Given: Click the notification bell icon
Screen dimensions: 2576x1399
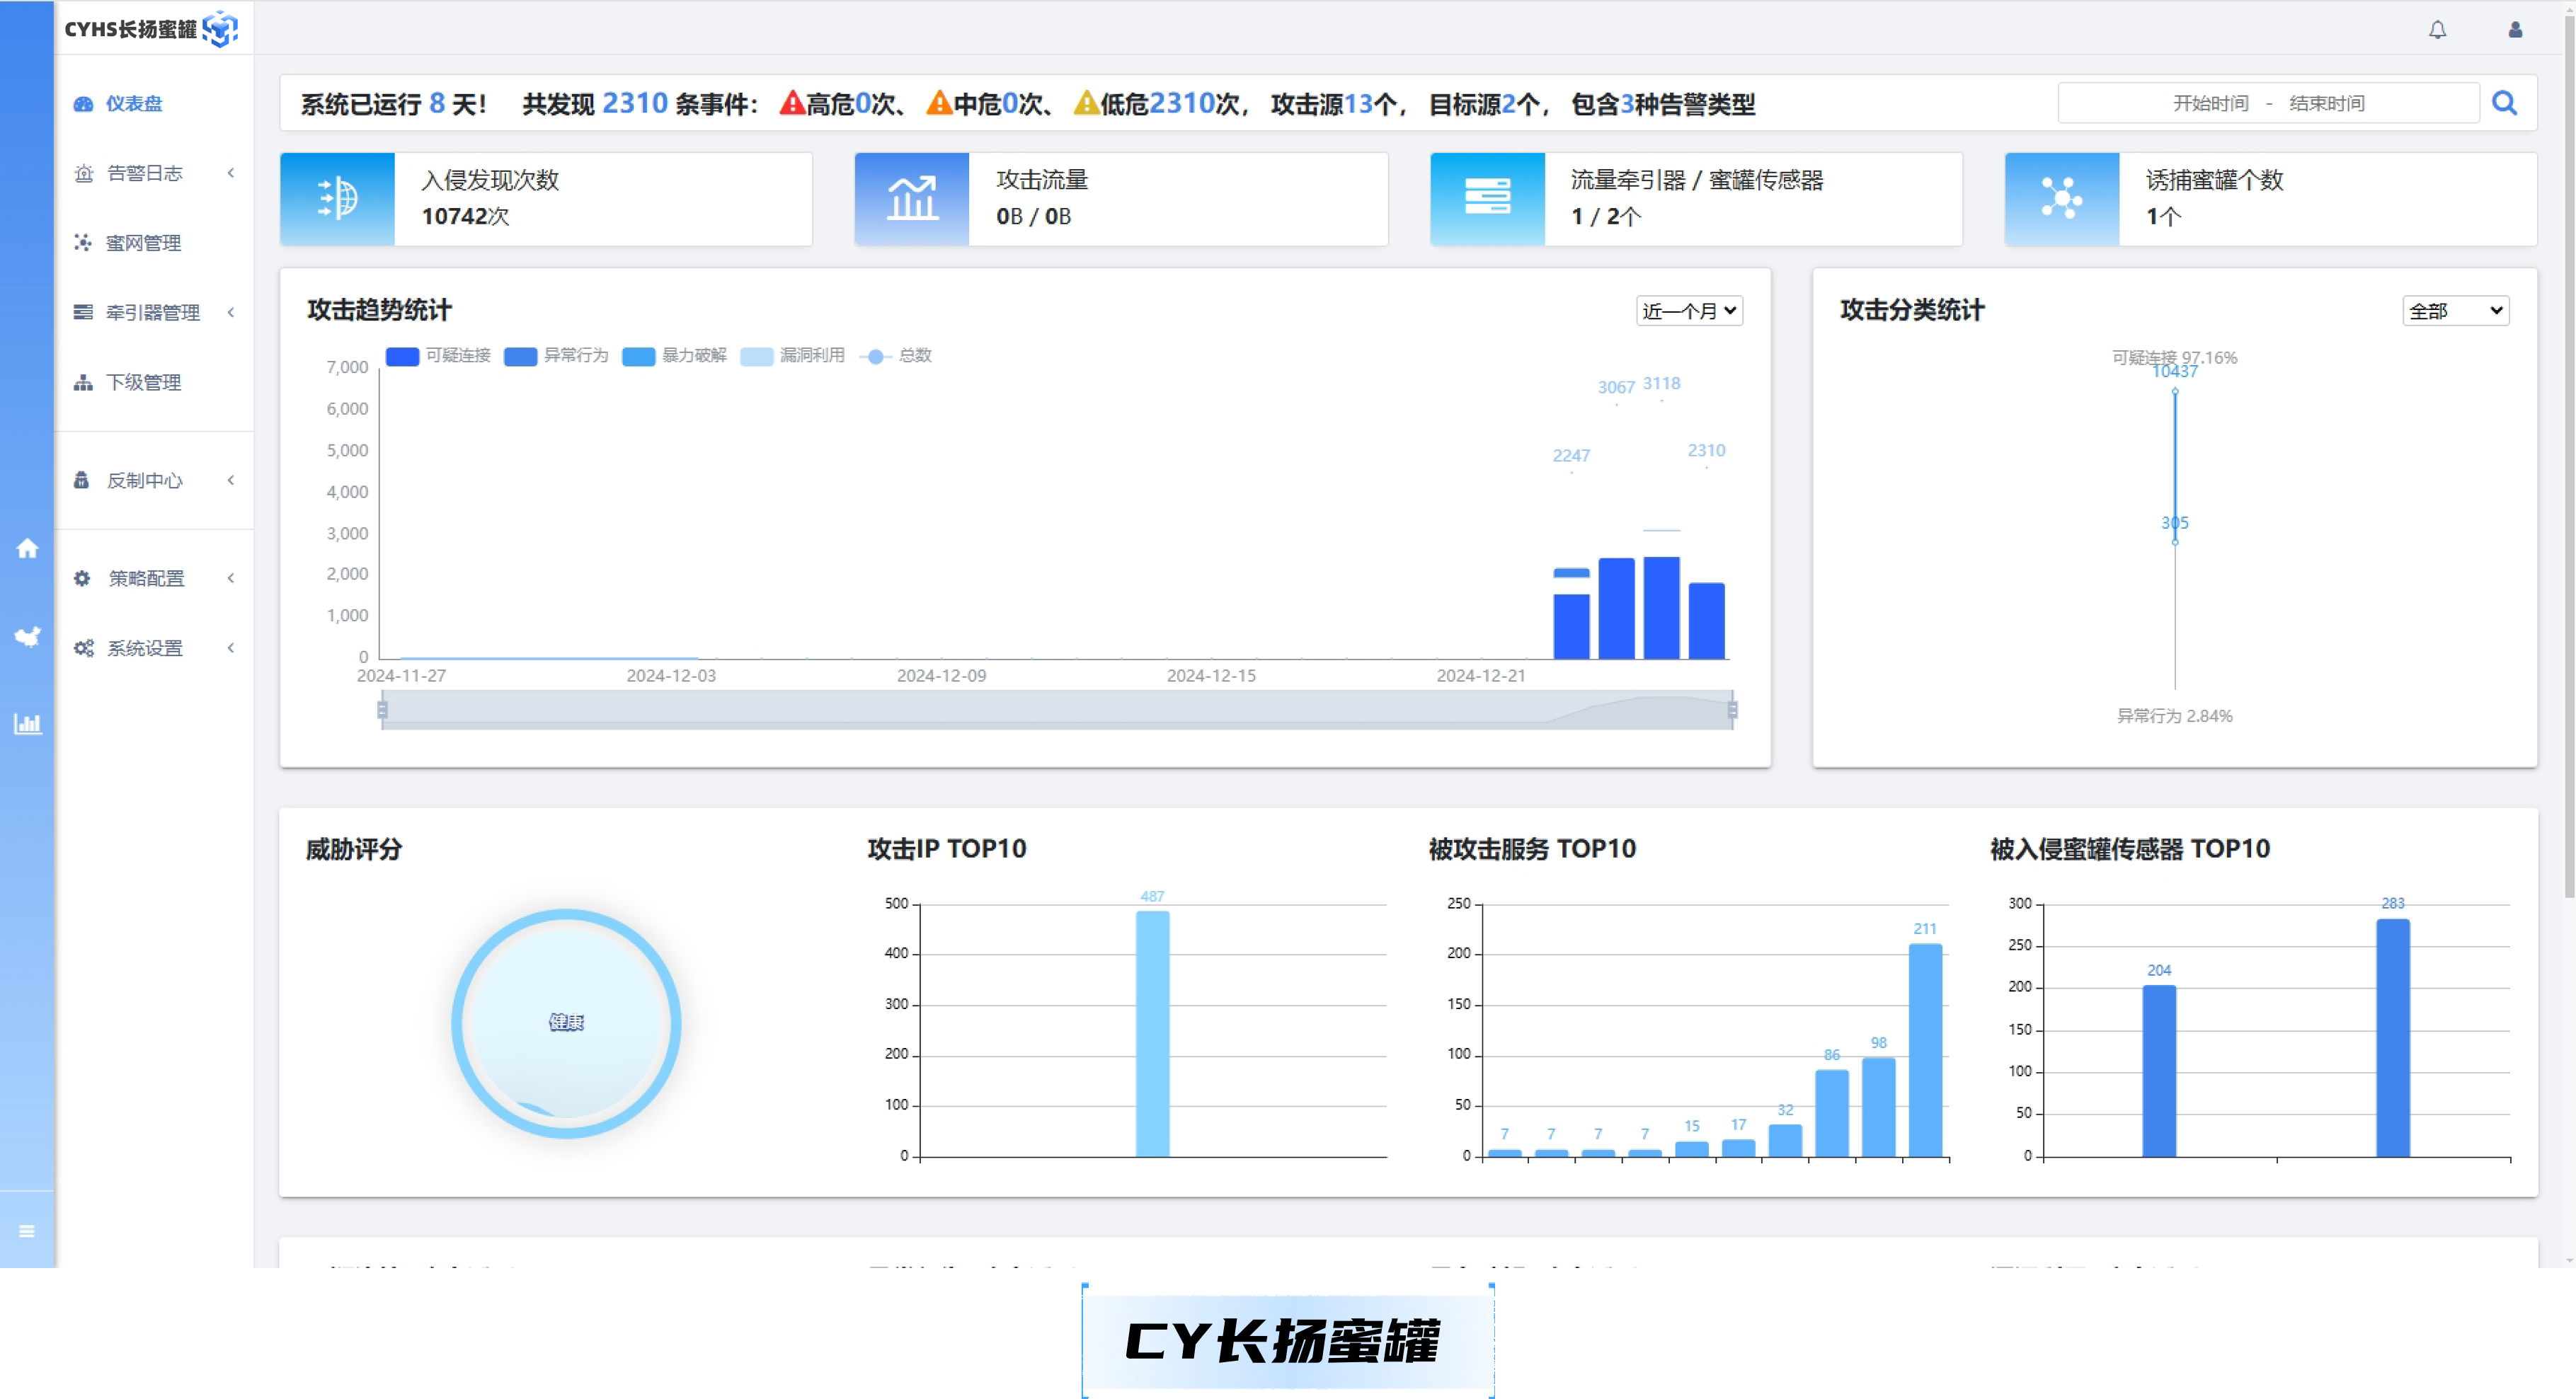Looking at the screenshot, I should pos(2437,30).
